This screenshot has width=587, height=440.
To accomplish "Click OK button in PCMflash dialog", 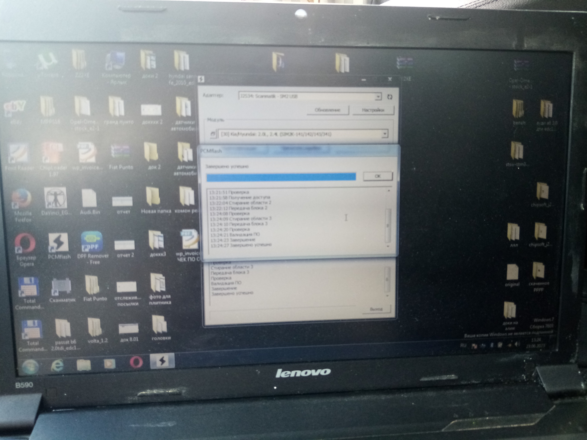I will 379,176.
